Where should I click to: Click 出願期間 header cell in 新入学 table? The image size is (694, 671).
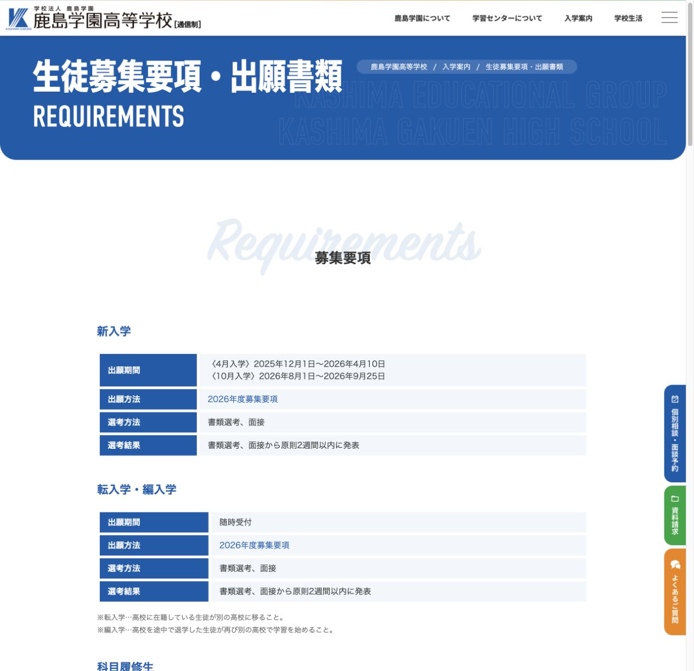[x=148, y=370]
